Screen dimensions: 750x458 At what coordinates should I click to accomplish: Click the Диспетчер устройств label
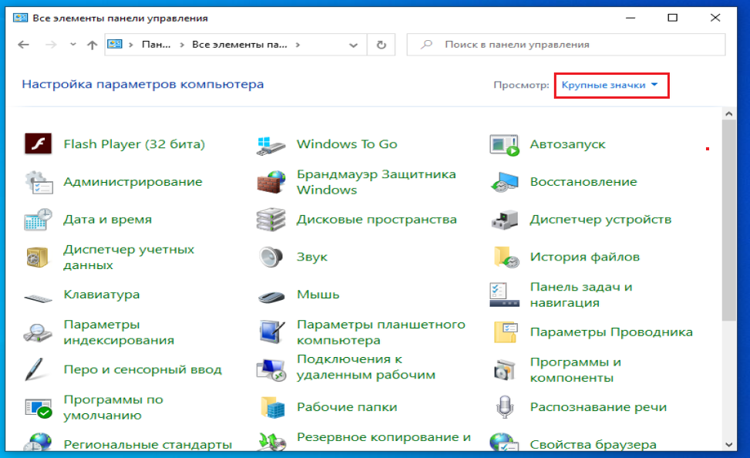(x=600, y=220)
